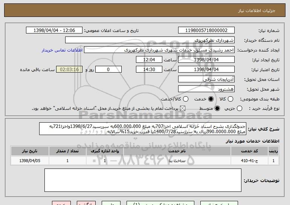290x205 pixels.
Task: Click the validity time field 14:30
Action: pyautogui.click(x=149, y=70)
